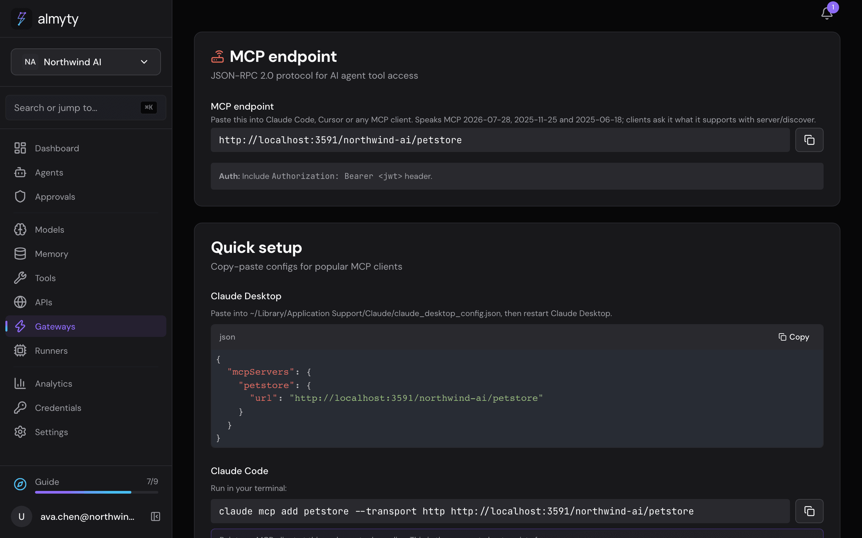The image size is (862, 538).
Task: Click the Memory database icon
Action: (x=20, y=254)
